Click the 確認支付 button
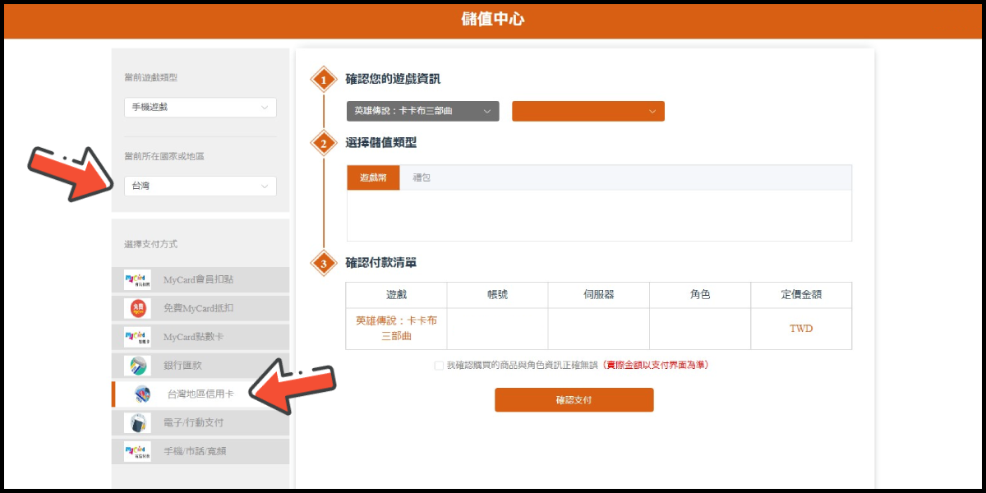This screenshot has height=493, width=986. coord(574,400)
